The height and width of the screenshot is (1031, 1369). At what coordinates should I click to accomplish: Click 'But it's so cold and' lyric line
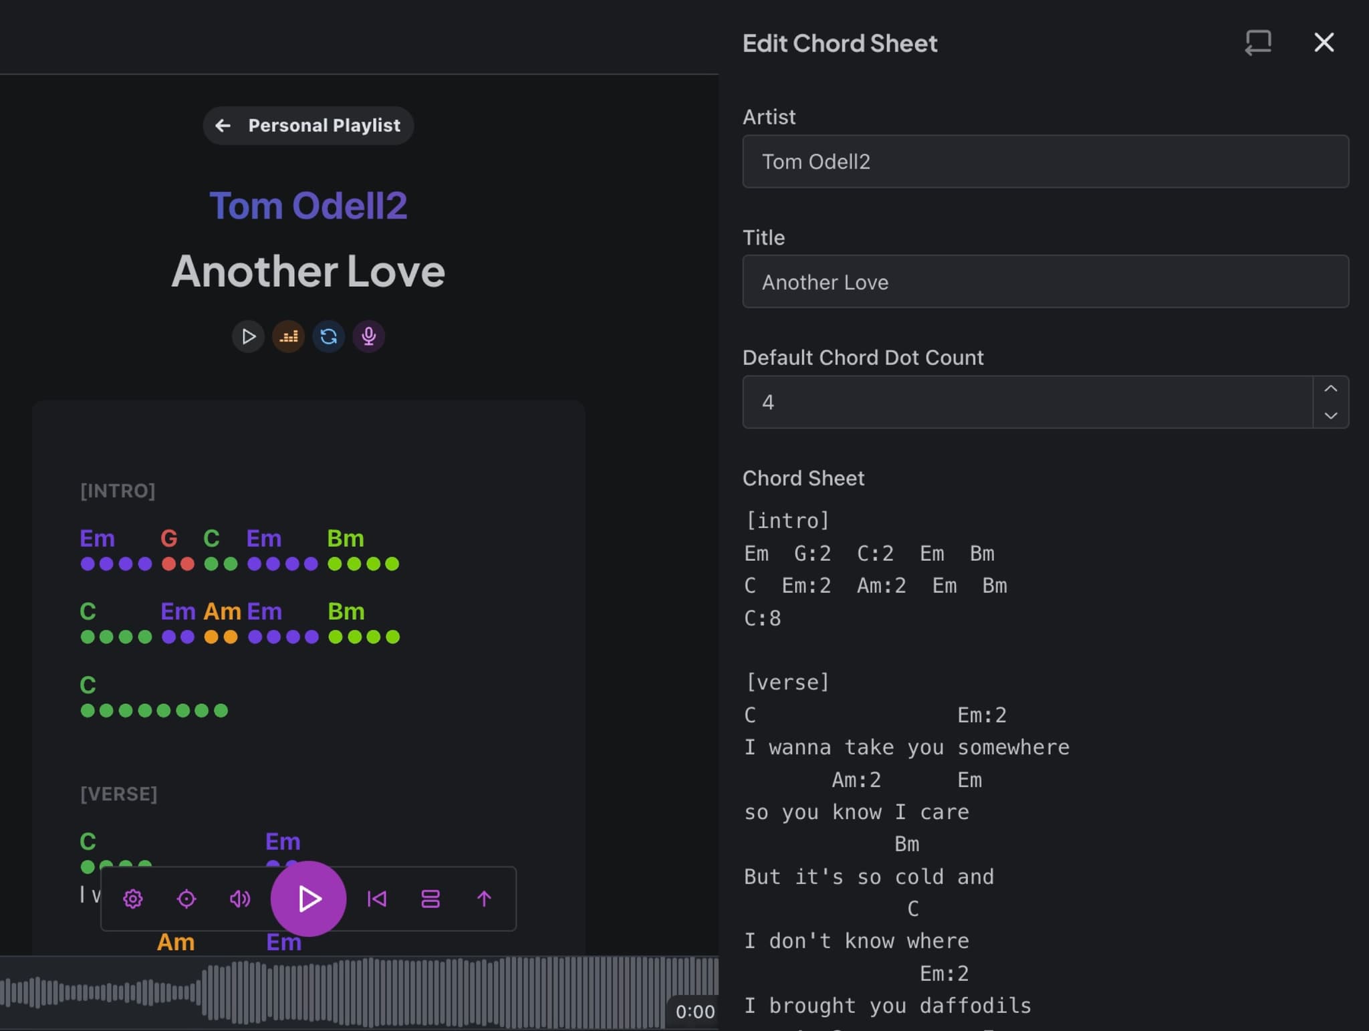coord(869,877)
